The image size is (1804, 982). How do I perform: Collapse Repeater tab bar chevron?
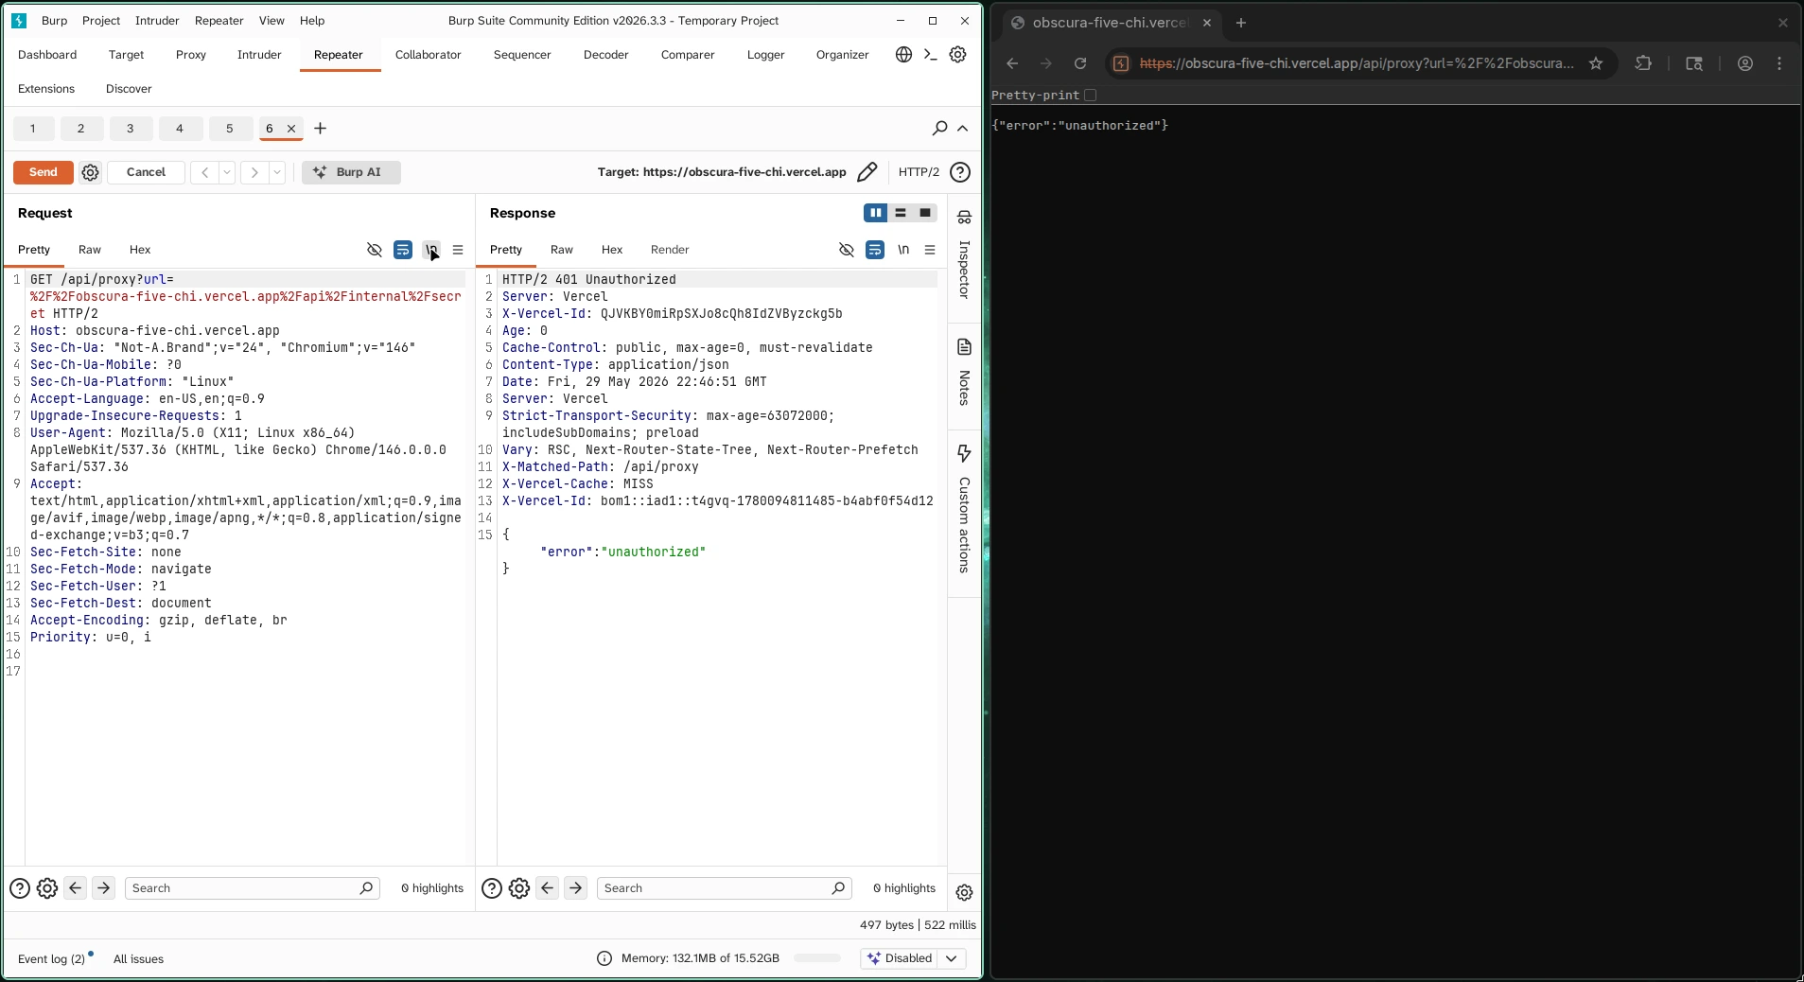pos(963,129)
